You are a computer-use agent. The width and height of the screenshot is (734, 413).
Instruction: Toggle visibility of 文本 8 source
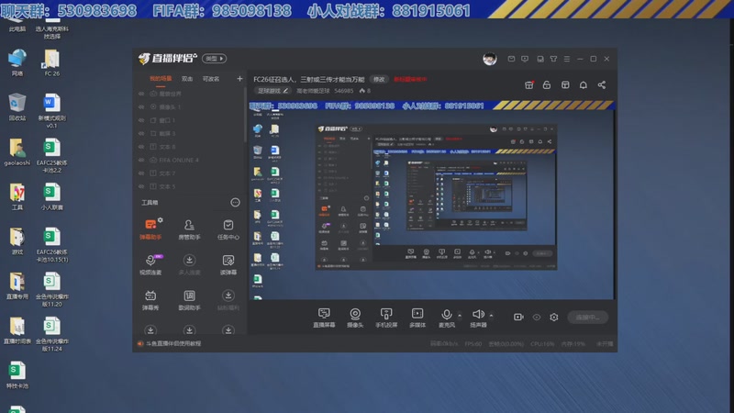(141, 147)
